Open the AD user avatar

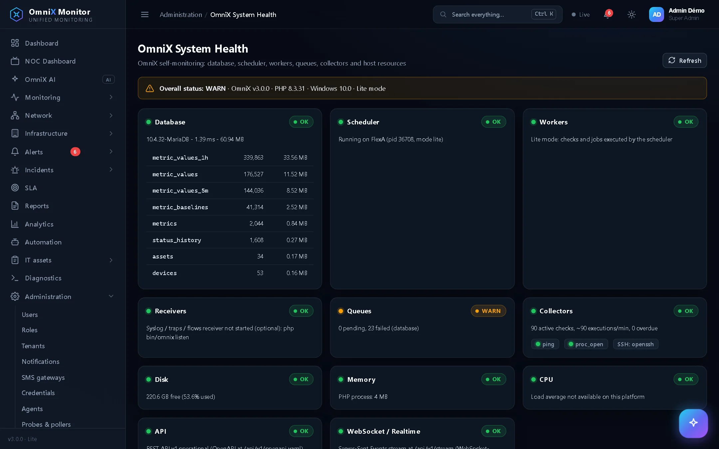coord(656,15)
